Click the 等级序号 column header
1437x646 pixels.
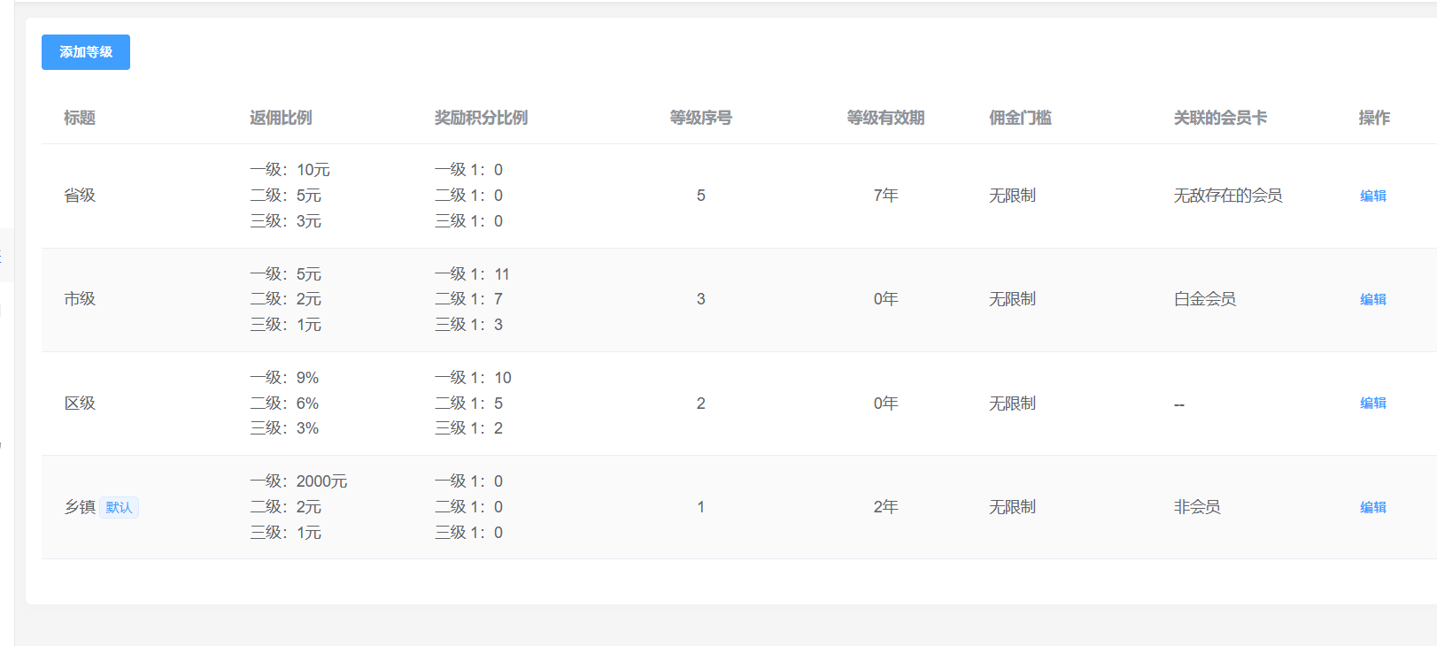pyautogui.click(x=700, y=118)
